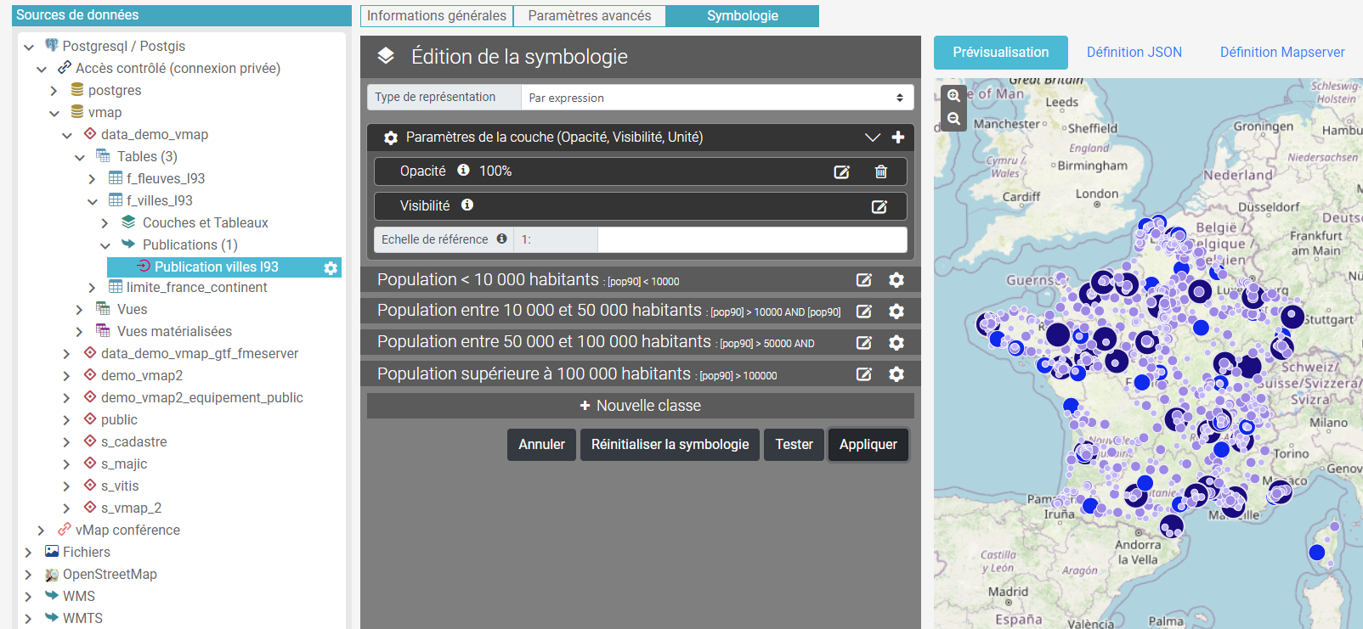Open the Informations générales tab
1363x629 pixels.
pyautogui.click(x=437, y=15)
